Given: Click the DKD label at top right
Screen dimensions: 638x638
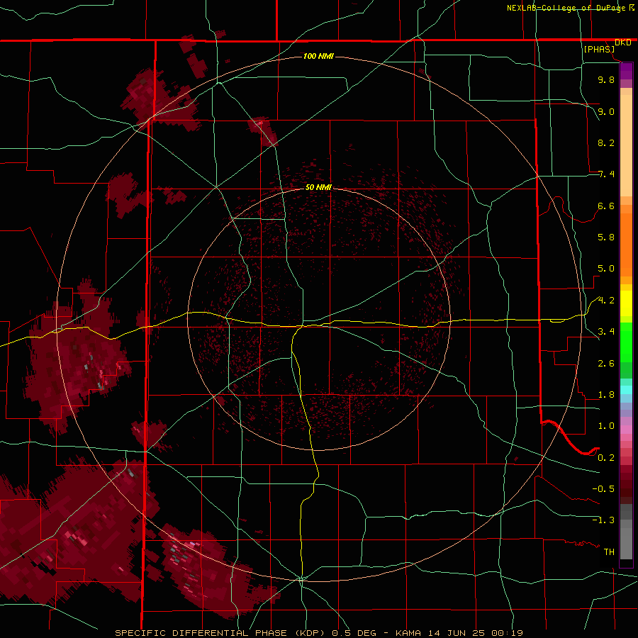Looking at the screenshot, I should [x=623, y=43].
